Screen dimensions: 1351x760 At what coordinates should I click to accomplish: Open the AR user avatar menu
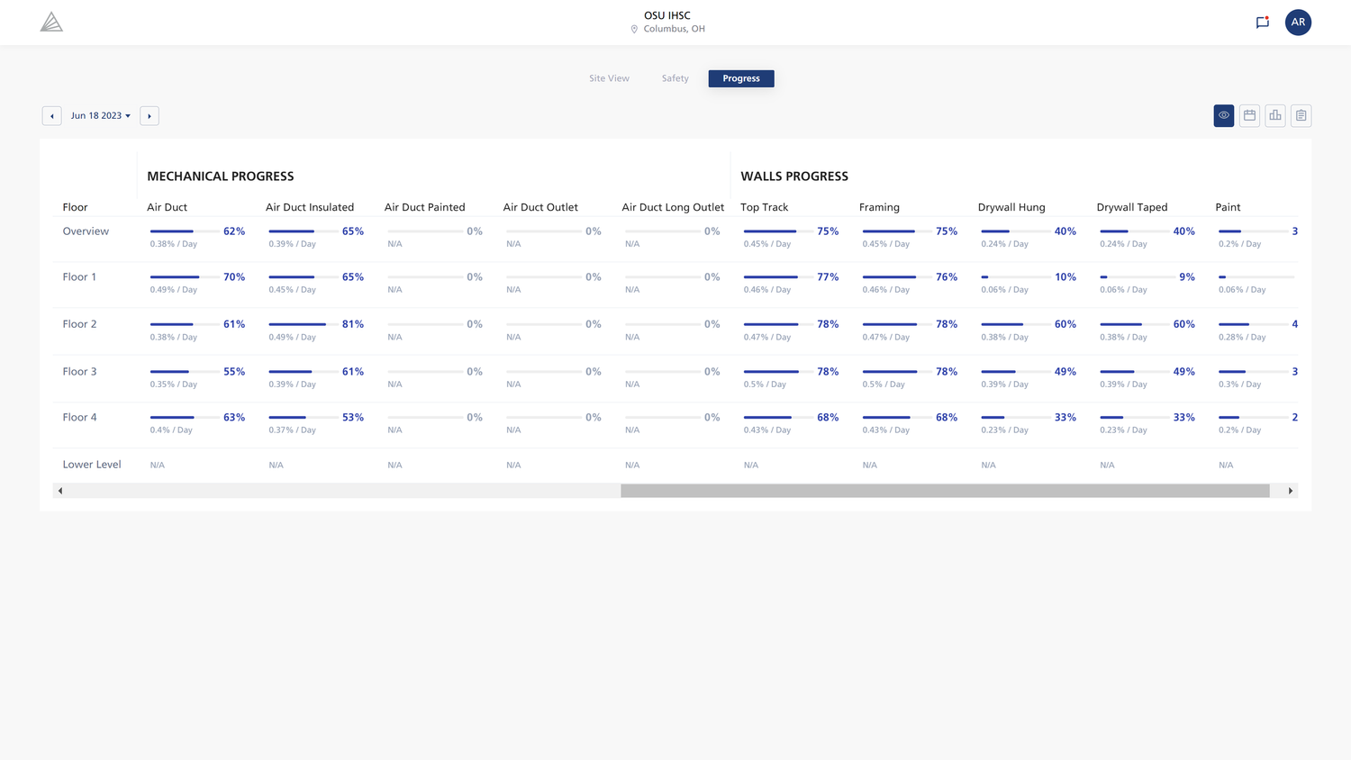pos(1298,23)
